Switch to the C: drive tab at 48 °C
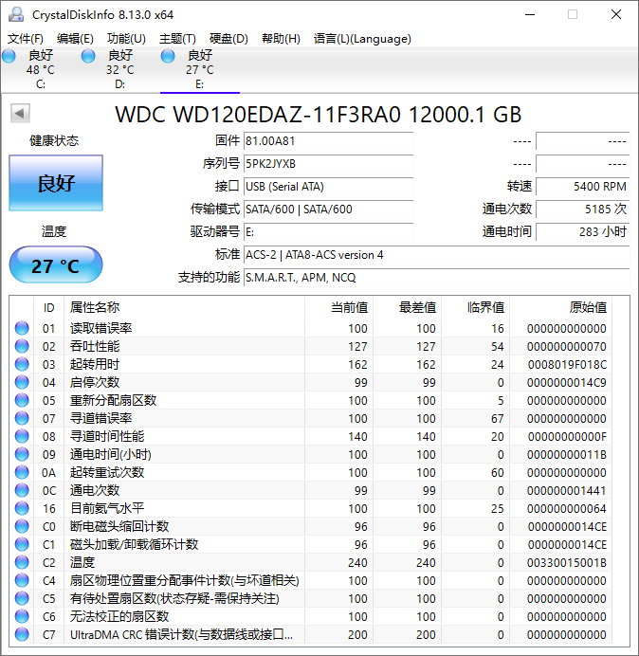The width and height of the screenshot is (639, 656). (x=40, y=69)
